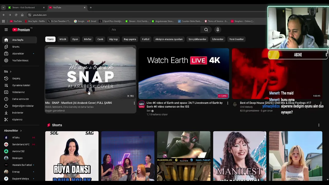Open options menu for Deep House video
The image size is (329, 185).
[321, 103]
